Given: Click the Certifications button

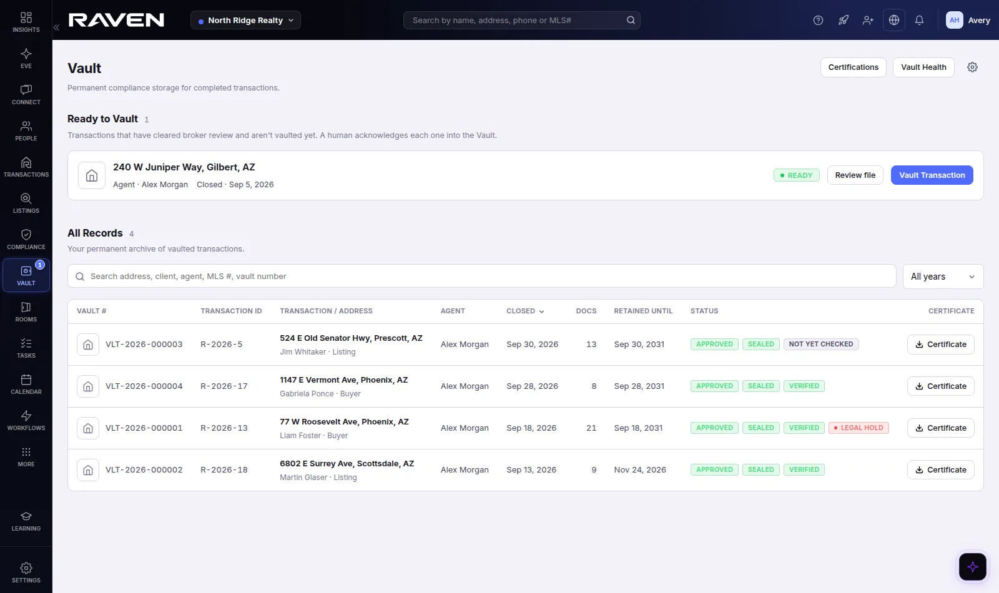Looking at the screenshot, I should (x=853, y=67).
